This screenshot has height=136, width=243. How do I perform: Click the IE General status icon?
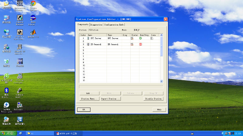pos(132,44)
